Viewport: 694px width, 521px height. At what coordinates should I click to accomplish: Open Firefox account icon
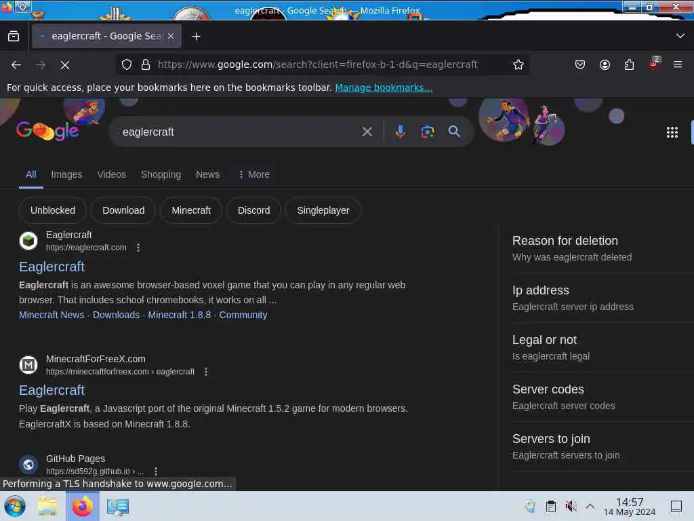605,64
